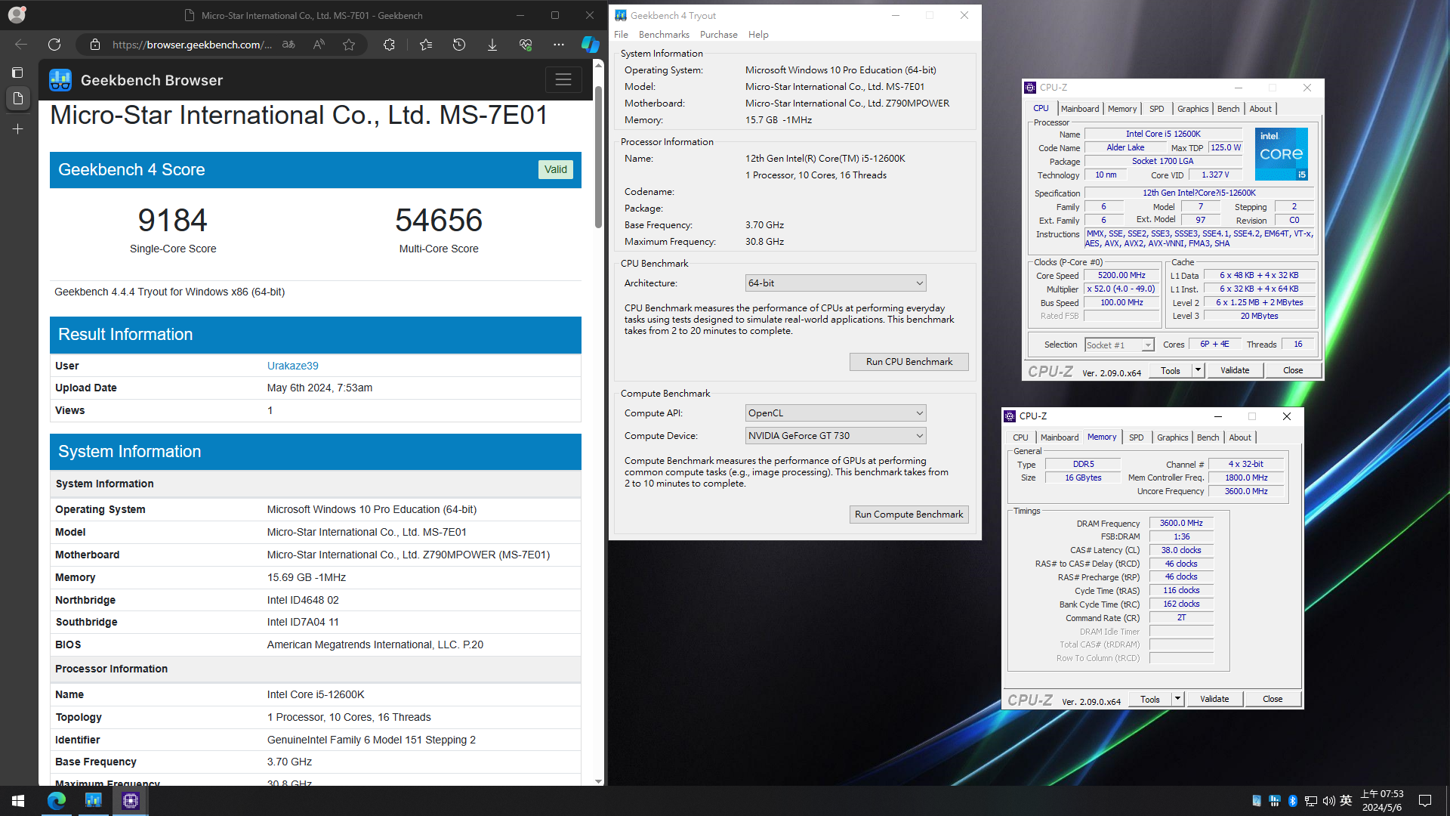Expand the Socket #1 selection dropdown
This screenshot has width=1450, height=816.
1119,345
